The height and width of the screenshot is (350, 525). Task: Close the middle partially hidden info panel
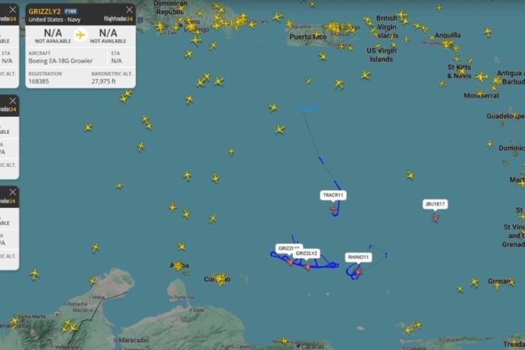pyautogui.click(x=12, y=101)
